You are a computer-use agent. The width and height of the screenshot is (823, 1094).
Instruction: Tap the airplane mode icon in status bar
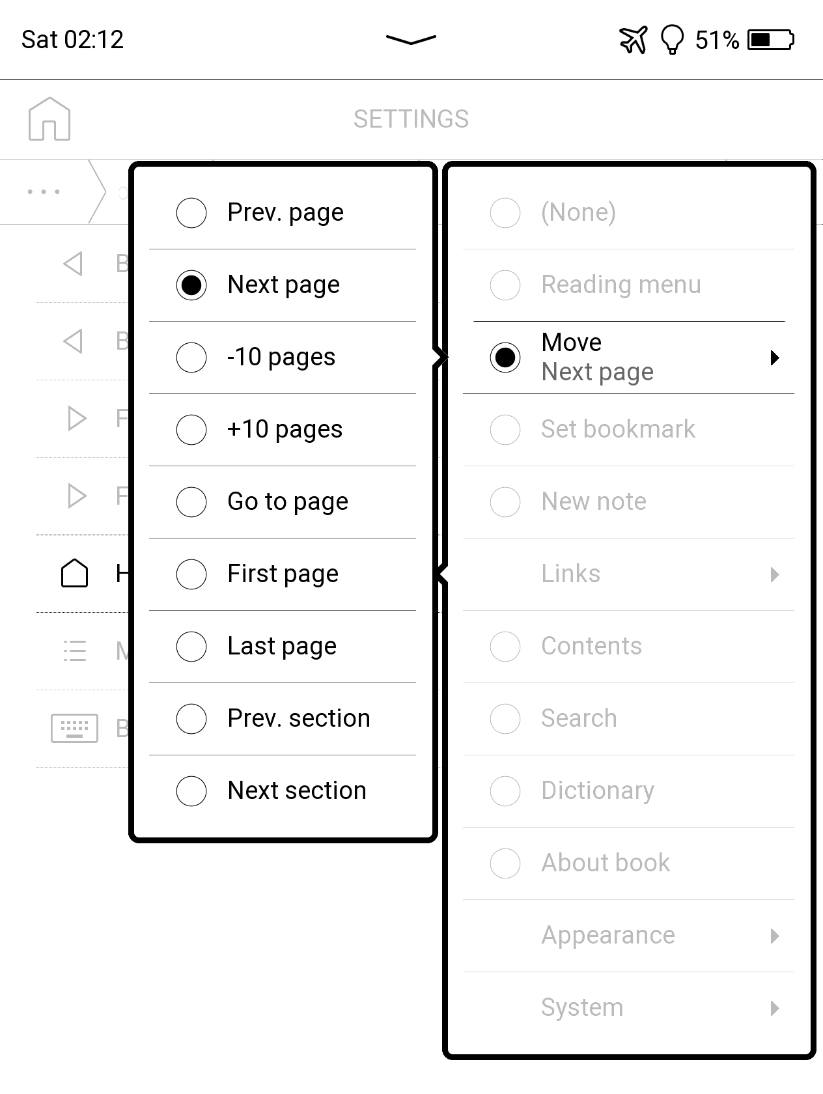pos(633,40)
